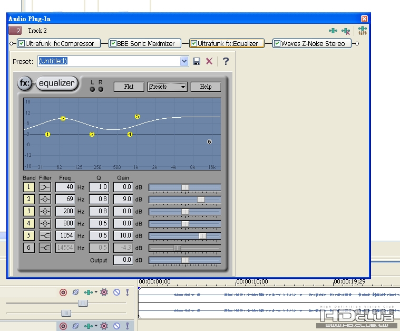400x331 pixels.
Task: Select EQ node 2 on the curve
Action: point(63,119)
